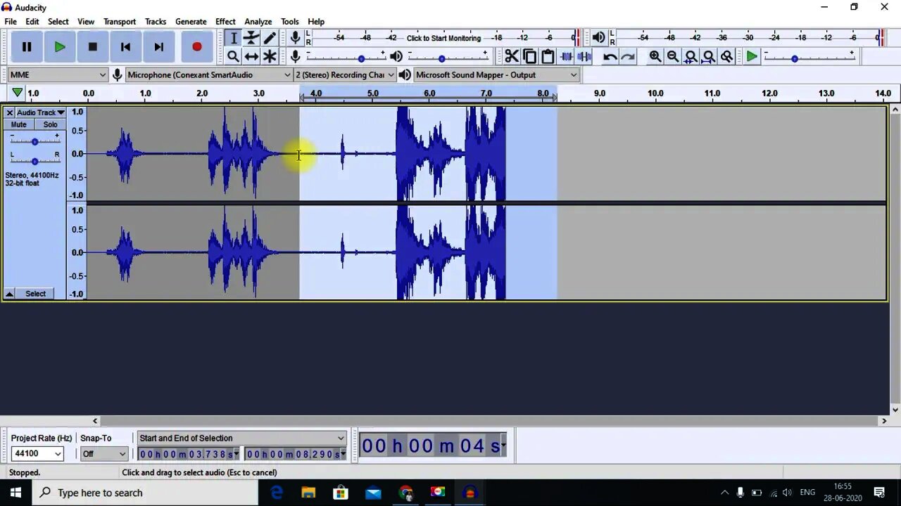Open the Windows Start menu
This screenshot has width=901, height=506.
15,493
